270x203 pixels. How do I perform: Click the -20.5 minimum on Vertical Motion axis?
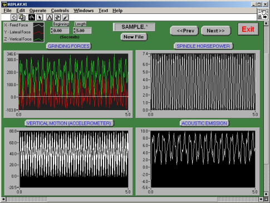click(12, 187)
